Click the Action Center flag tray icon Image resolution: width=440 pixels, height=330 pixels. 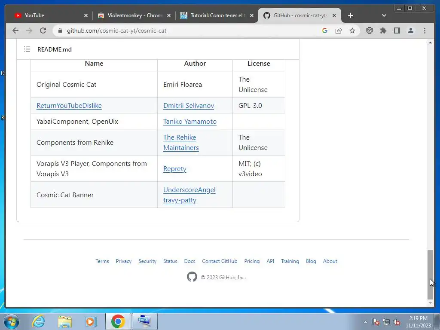376,322
